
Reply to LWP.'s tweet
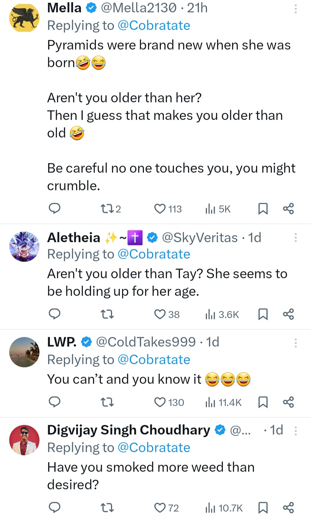54,402
